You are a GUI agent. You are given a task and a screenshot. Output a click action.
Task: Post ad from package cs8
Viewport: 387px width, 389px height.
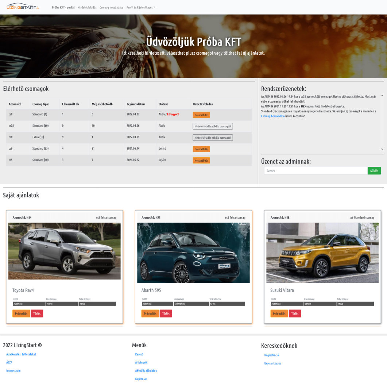(212, 138)
